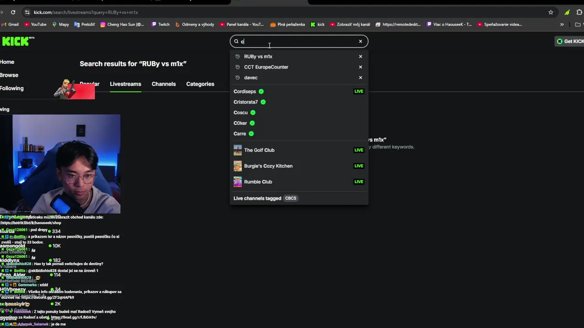Screen dimensions: 584x328
Task: Open the Panel kanála YouTube bookmark
Action: point(242,25)
